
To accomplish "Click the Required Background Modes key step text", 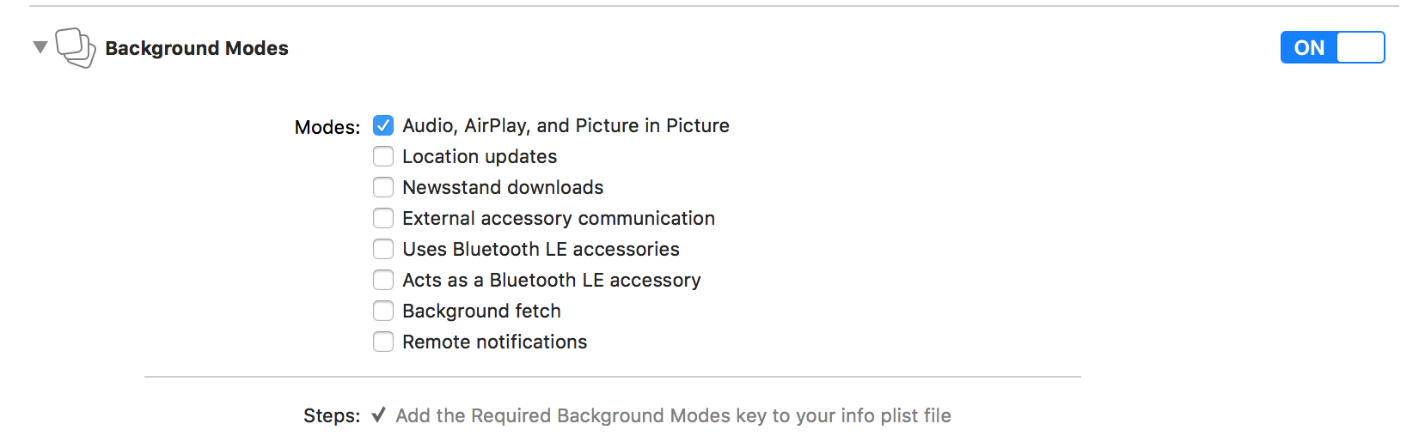I will pyautogui.click(x=673, y=416).
